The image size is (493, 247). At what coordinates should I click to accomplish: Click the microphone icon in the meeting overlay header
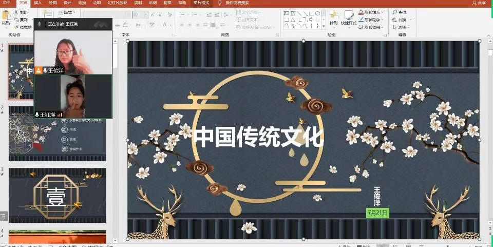pos(40,24)
